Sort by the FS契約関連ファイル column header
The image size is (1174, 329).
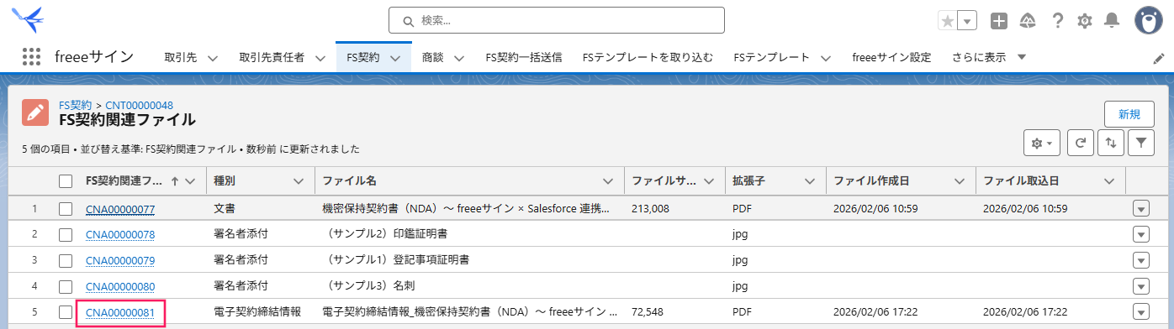(x=124, y=180)
